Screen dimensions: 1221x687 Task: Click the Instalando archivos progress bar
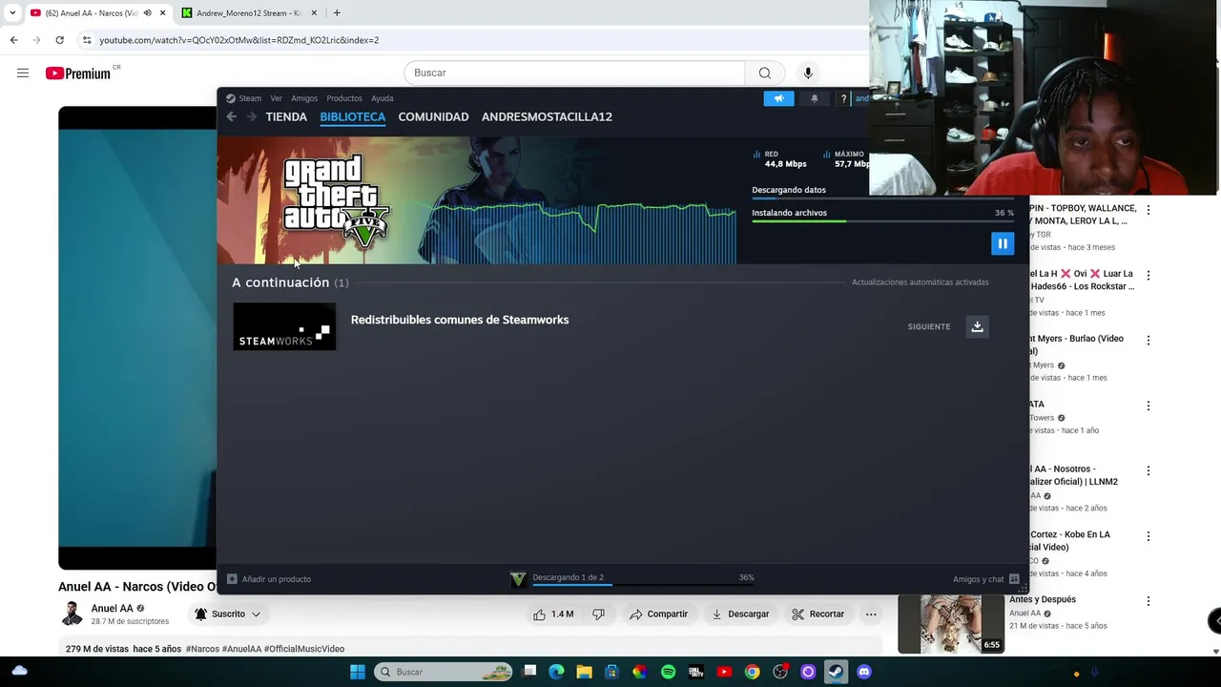point(882,221)
